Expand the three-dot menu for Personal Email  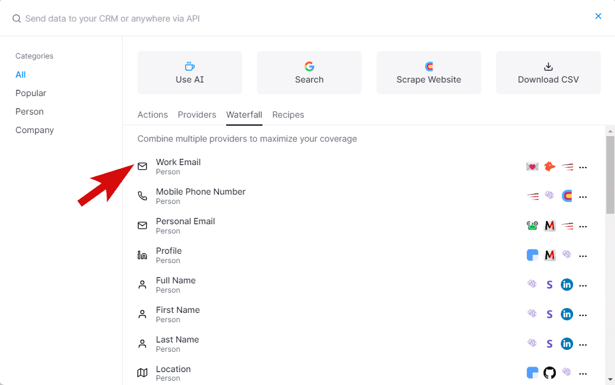click(x=583, y=227)
